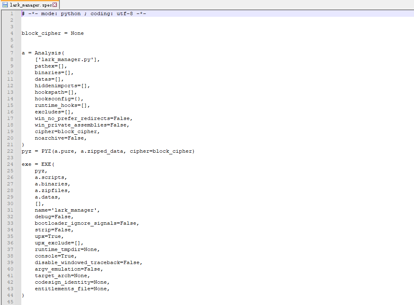Click the 'pyz = PYZ(a.pure...' line
This screenshot has width=414, height=305.
pyautogui.click(x=108, y=151)
